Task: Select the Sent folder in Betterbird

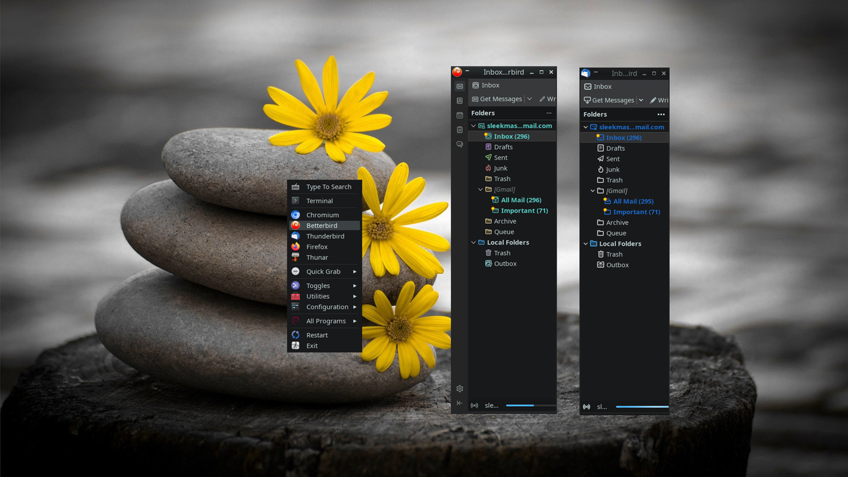Action: pos(511,158)
